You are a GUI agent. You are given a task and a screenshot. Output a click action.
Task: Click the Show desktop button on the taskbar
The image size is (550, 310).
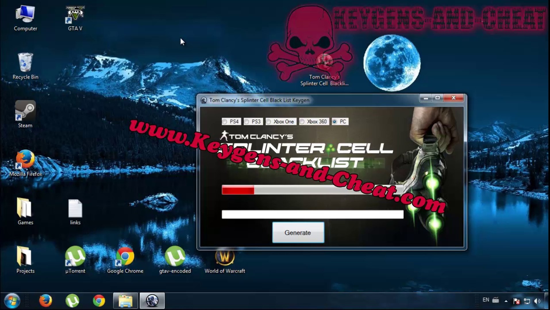[547, 301]
